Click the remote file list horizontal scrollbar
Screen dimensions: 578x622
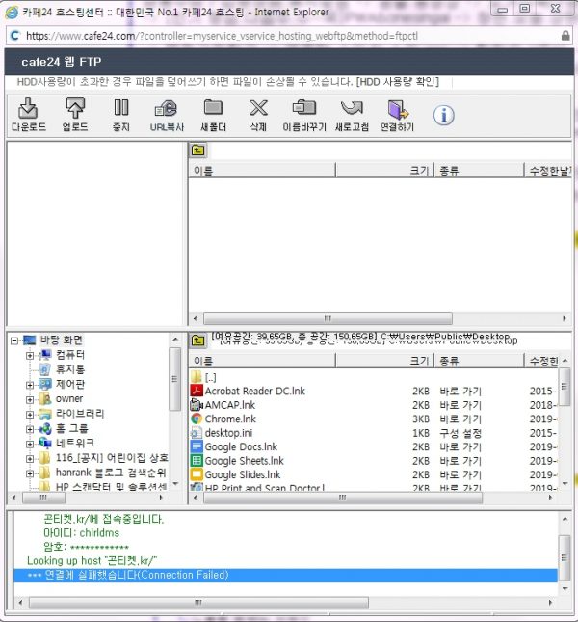click(x=328, y=318)
